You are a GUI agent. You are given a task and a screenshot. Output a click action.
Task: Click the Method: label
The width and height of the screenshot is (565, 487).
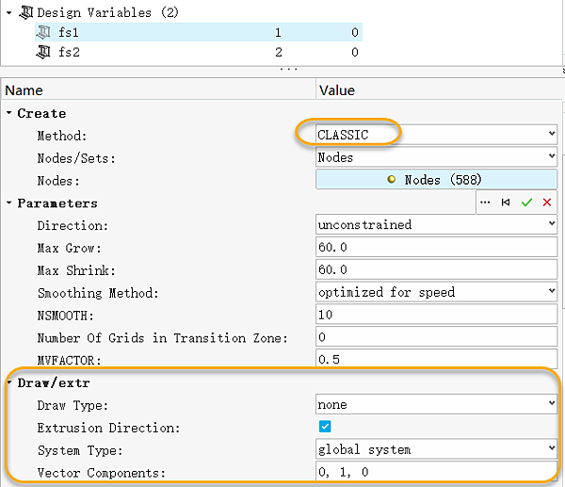click(62, 136)
